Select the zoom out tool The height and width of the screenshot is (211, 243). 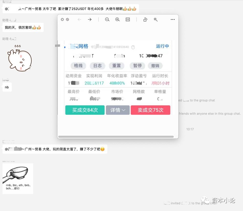107,19
